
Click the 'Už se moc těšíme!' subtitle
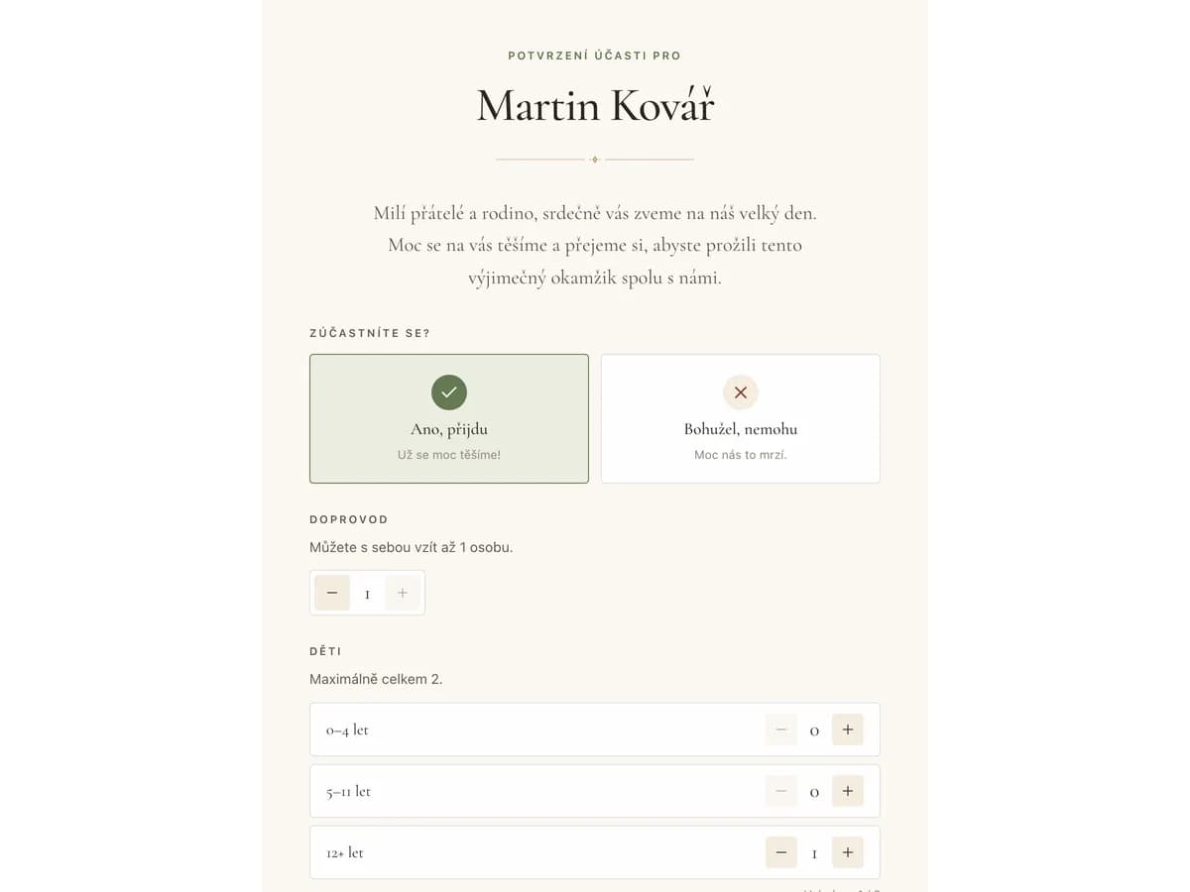449,455
